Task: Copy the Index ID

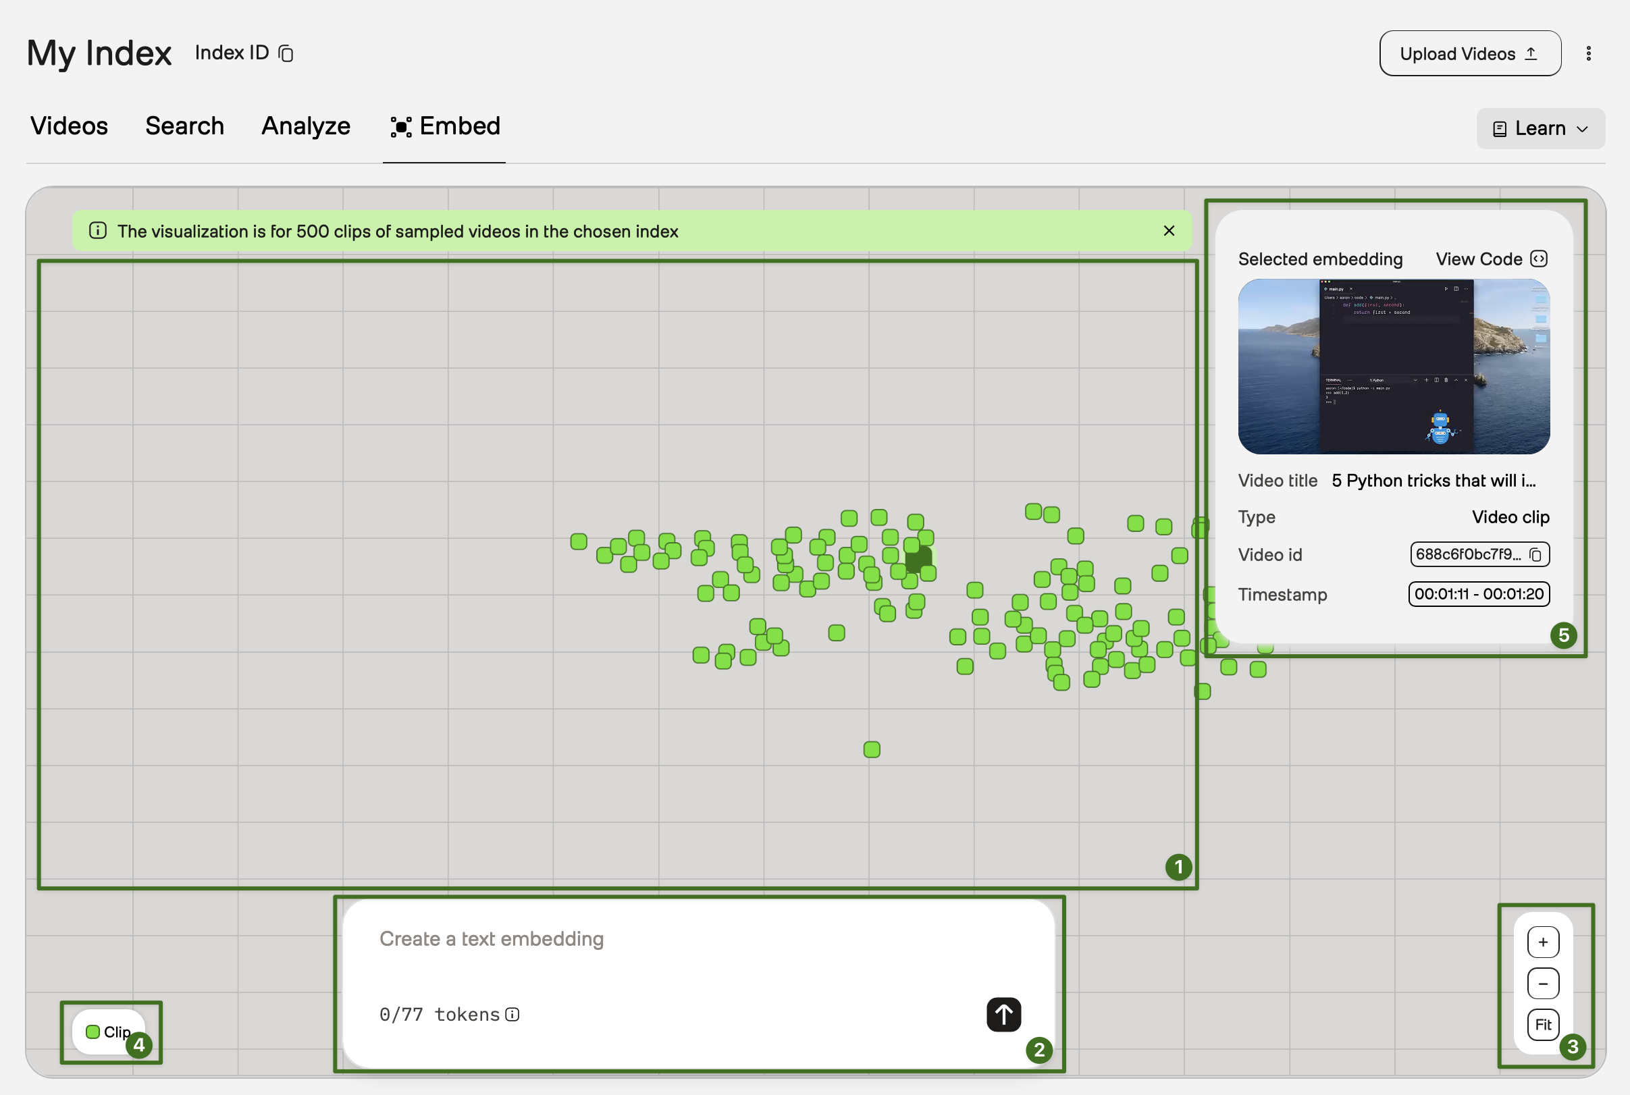Action: coord(286,53)
